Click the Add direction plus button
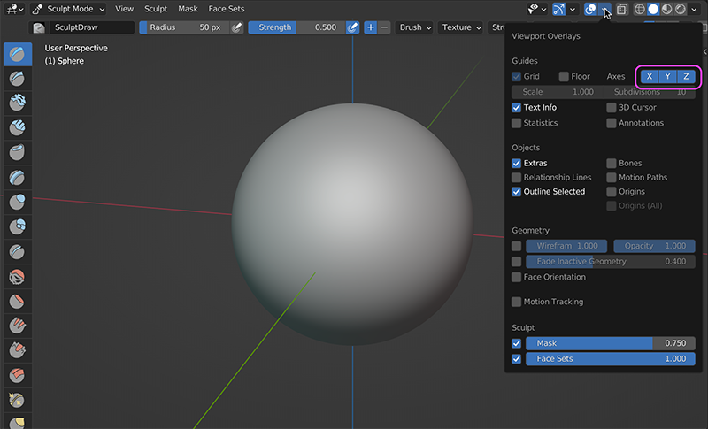 tap(370, 27)
